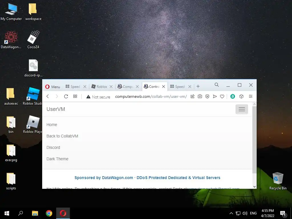
Task: Add page to bookmarks with heart icon
Action: [222, 96]
